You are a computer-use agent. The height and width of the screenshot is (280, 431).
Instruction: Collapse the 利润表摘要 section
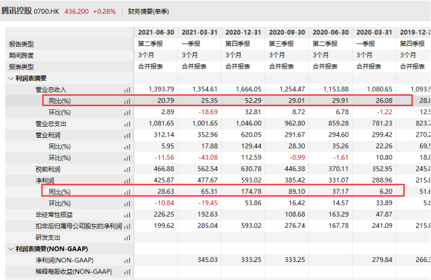pyautogui.click(x=11, y=78)
